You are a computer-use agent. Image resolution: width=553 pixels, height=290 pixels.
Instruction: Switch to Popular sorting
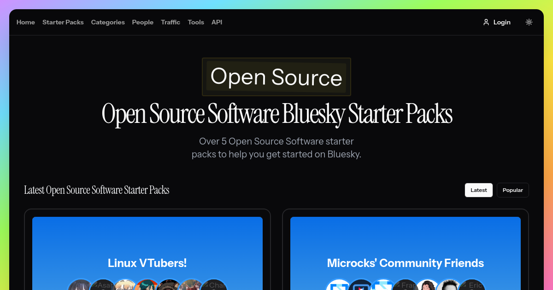coord(512,190)
